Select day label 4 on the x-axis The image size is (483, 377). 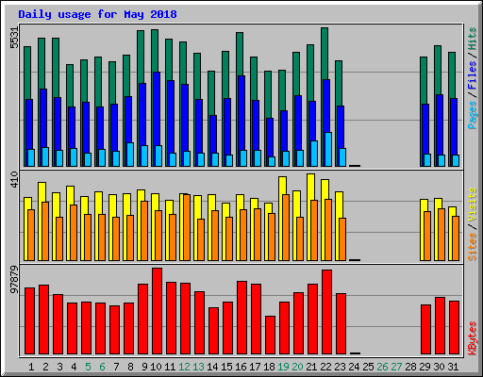tap(74, 367)
